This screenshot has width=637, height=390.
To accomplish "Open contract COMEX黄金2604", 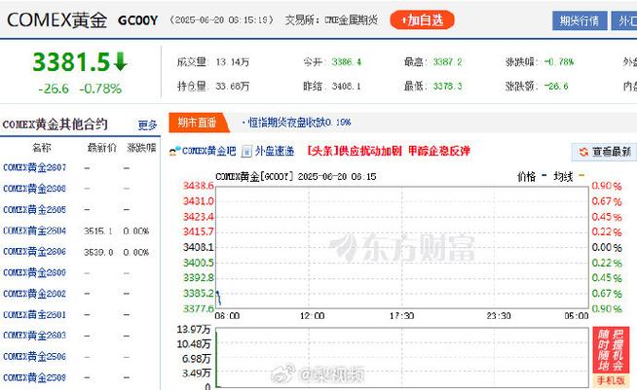I will 34,230.
